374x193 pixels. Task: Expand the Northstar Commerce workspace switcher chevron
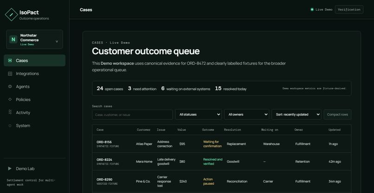(x=57, y=41)
